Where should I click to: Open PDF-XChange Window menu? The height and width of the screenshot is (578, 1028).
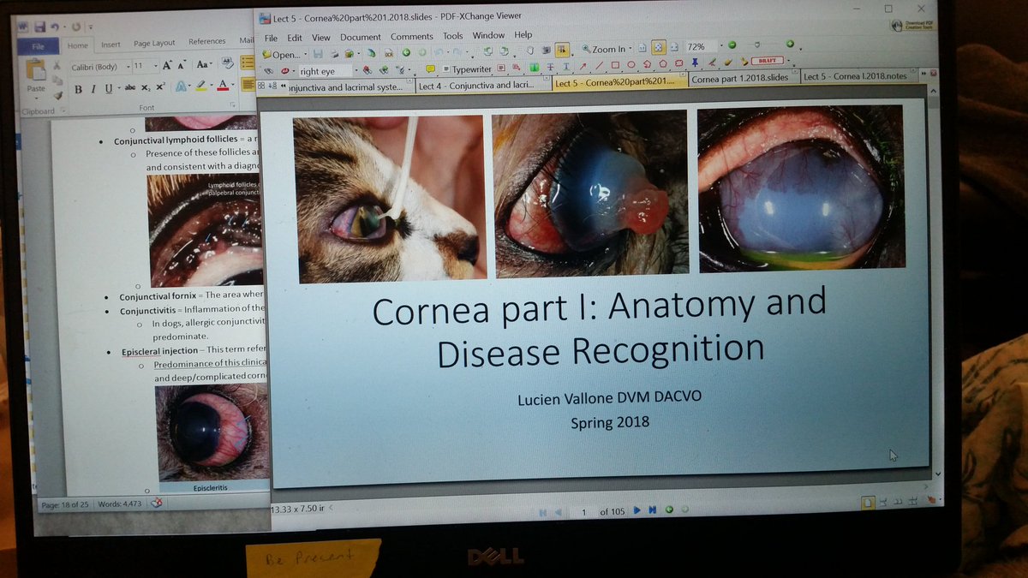coord(488,35)
